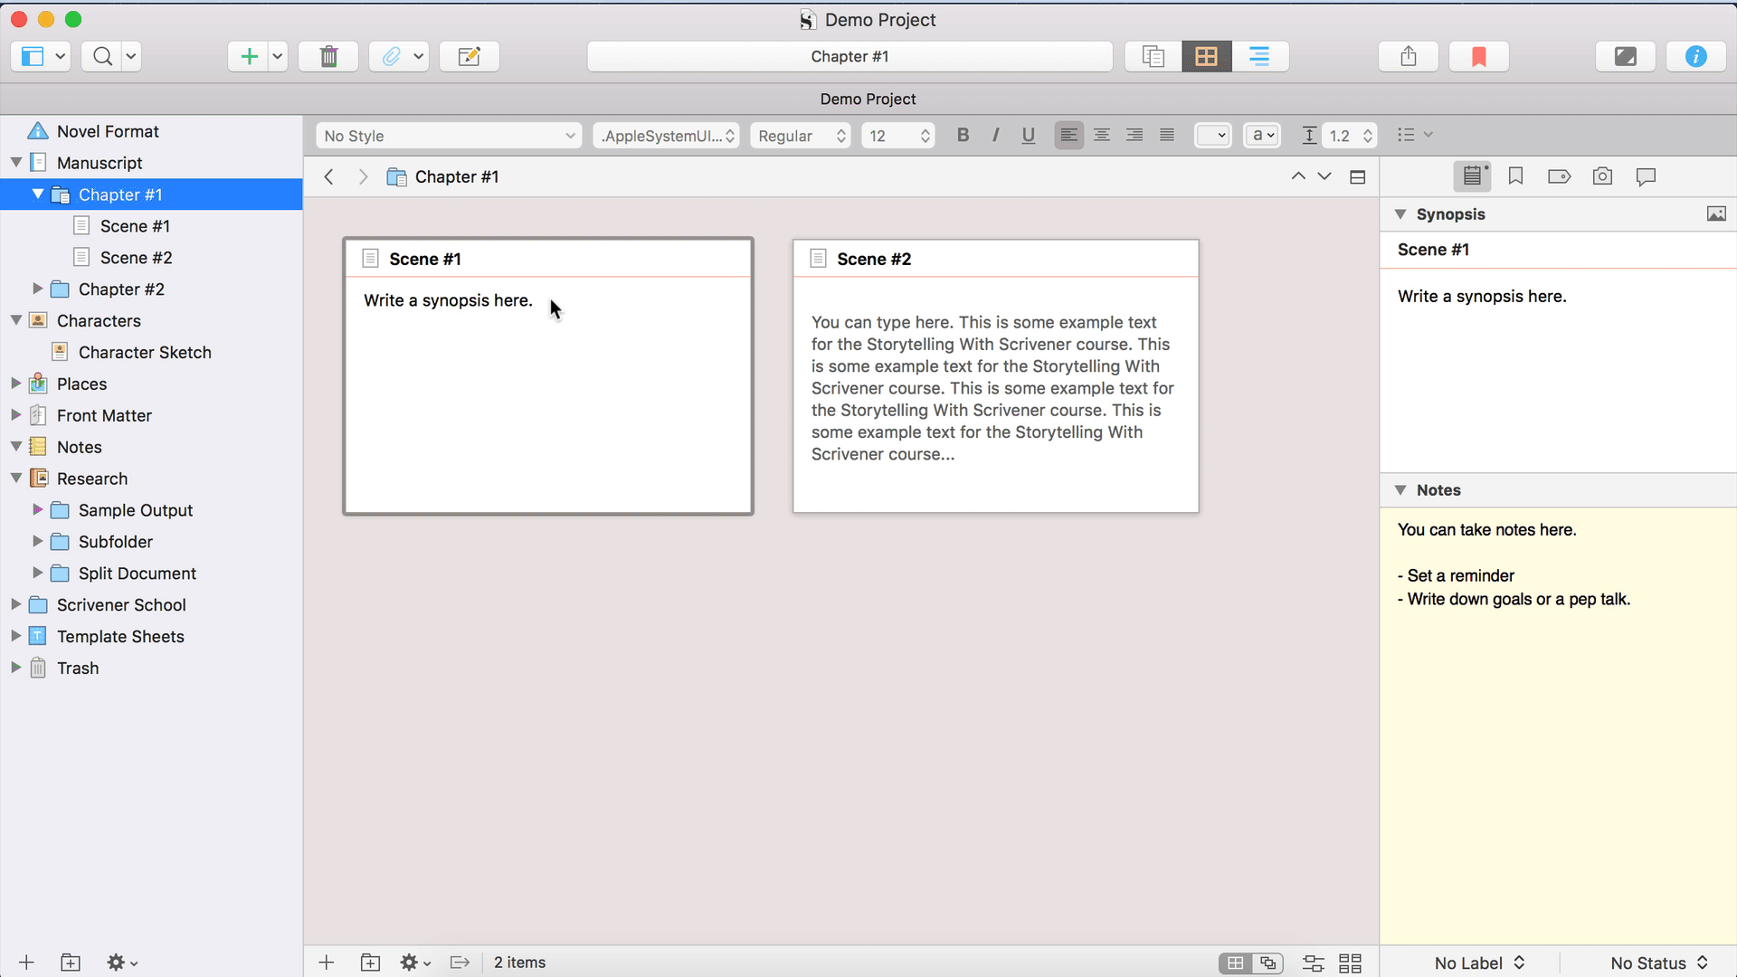This screenshot has width=1737, height=977.
Task: Set text alignment to right
Action: [1134, 136]
